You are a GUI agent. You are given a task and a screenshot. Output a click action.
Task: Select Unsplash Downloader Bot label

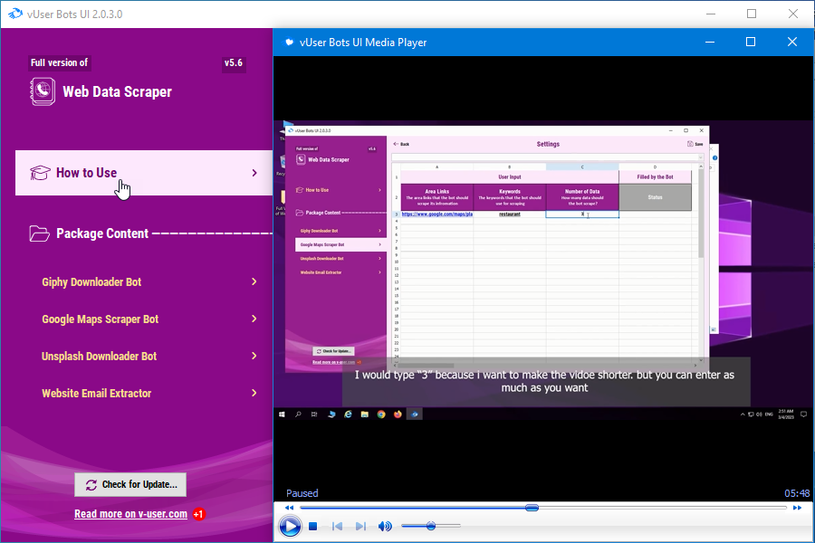pyautogui.click(x=100, y=357)
